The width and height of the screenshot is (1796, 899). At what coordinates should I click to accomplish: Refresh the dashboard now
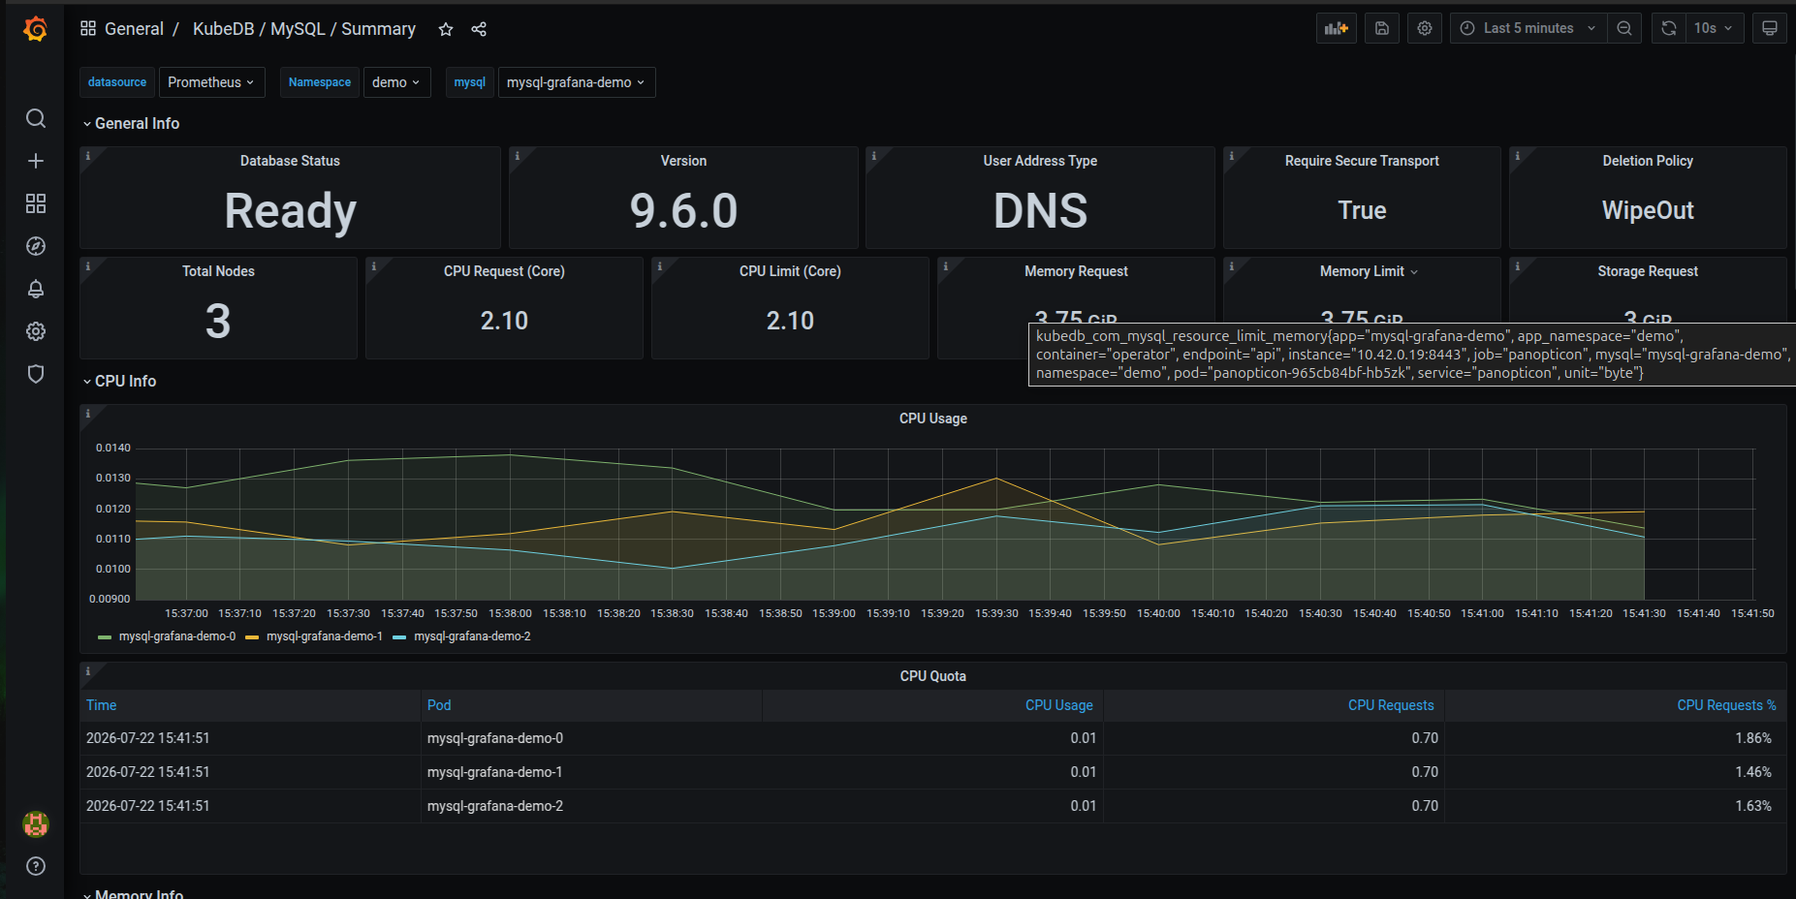click(1668, 28)
